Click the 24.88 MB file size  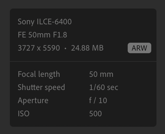(87, 48)
